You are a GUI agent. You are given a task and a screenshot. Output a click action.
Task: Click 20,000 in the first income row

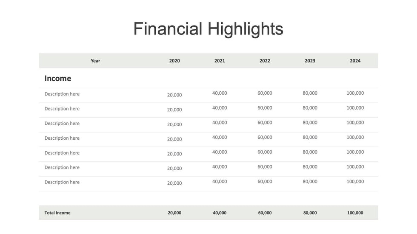click(x=174, y=95)
